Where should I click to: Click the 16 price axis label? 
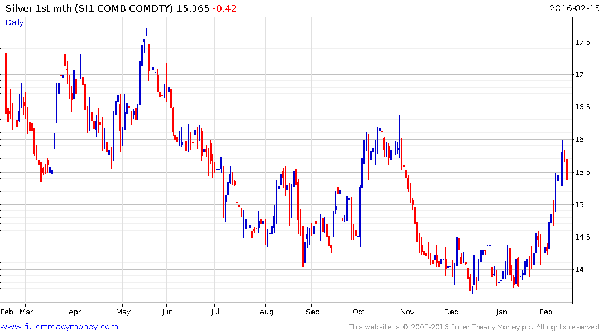point(580,140)
